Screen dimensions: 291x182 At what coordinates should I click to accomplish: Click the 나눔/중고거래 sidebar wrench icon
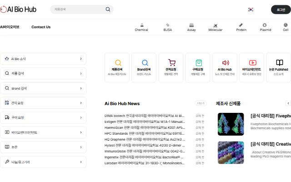click(7, 162)
